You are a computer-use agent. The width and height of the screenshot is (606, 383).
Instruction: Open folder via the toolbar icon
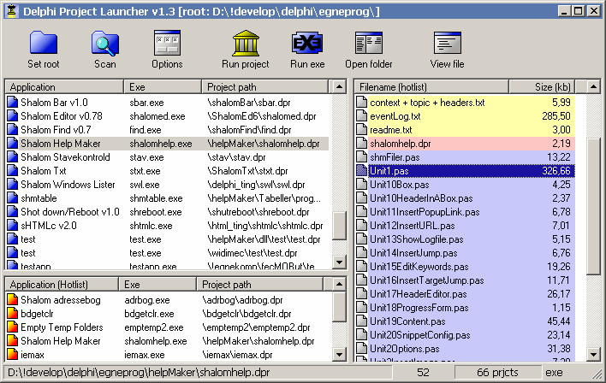369,43
